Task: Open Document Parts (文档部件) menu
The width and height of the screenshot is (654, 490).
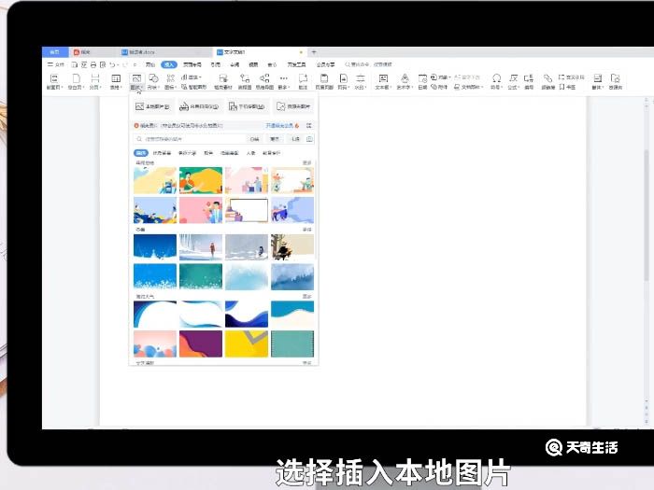Action: 469,87
